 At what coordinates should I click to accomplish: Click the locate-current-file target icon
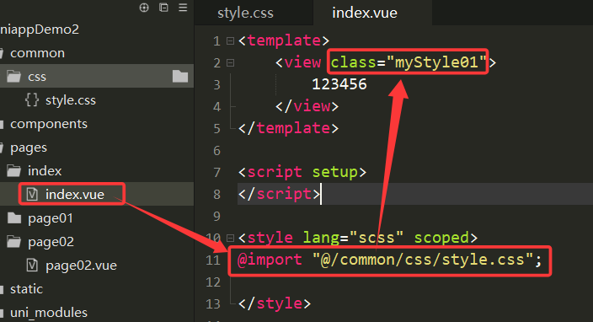tap(144, 8)
